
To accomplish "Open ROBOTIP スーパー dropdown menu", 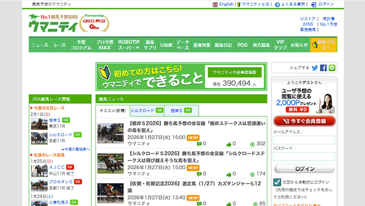I will click(x=128, y=45).
